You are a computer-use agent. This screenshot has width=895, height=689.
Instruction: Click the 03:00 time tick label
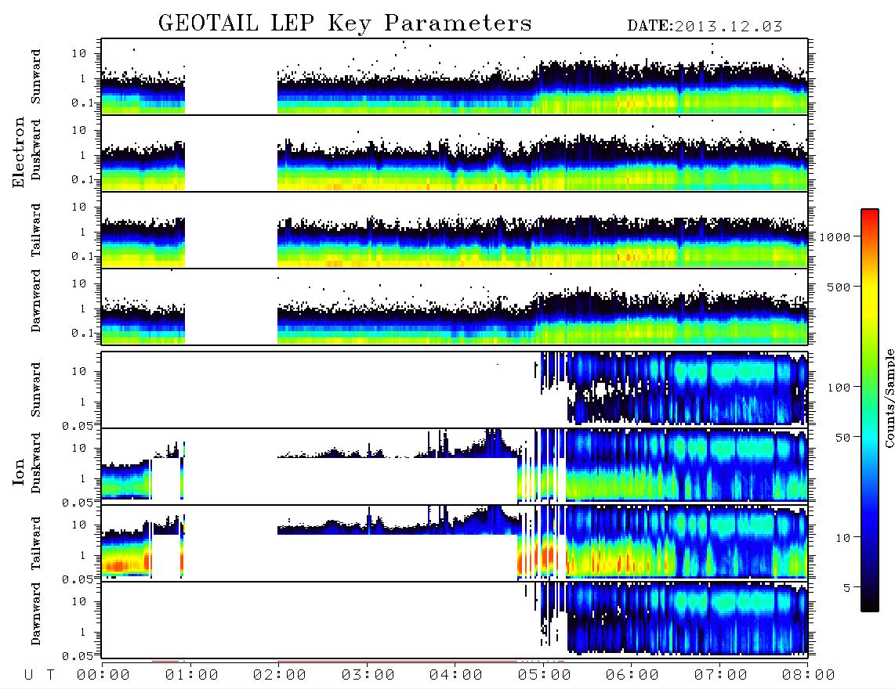tap(368, 676)
